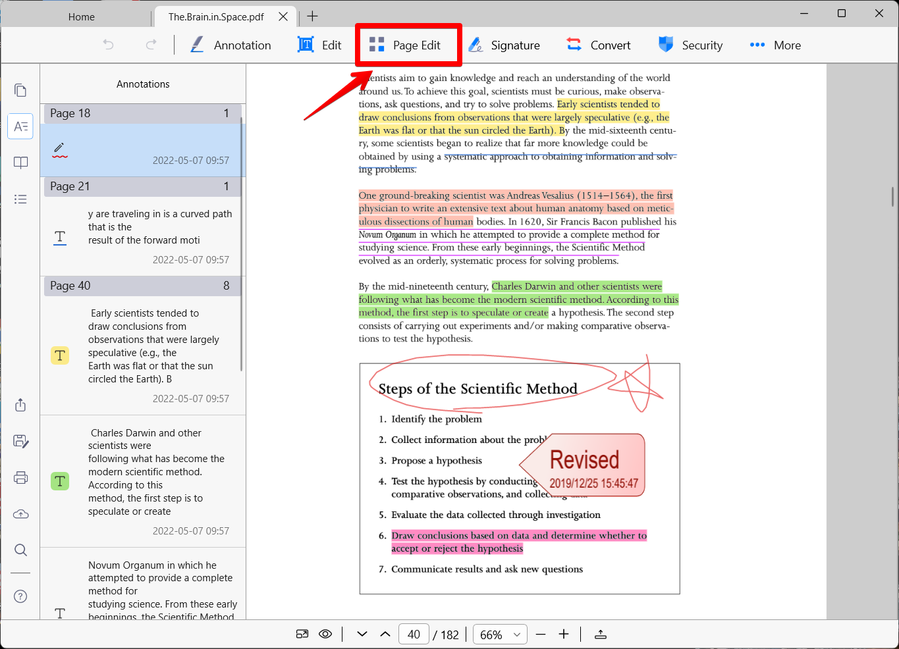The width and height of the screenshot is (899, 649).
Task: Click the Annotations panel title
Action: point(143,84)
